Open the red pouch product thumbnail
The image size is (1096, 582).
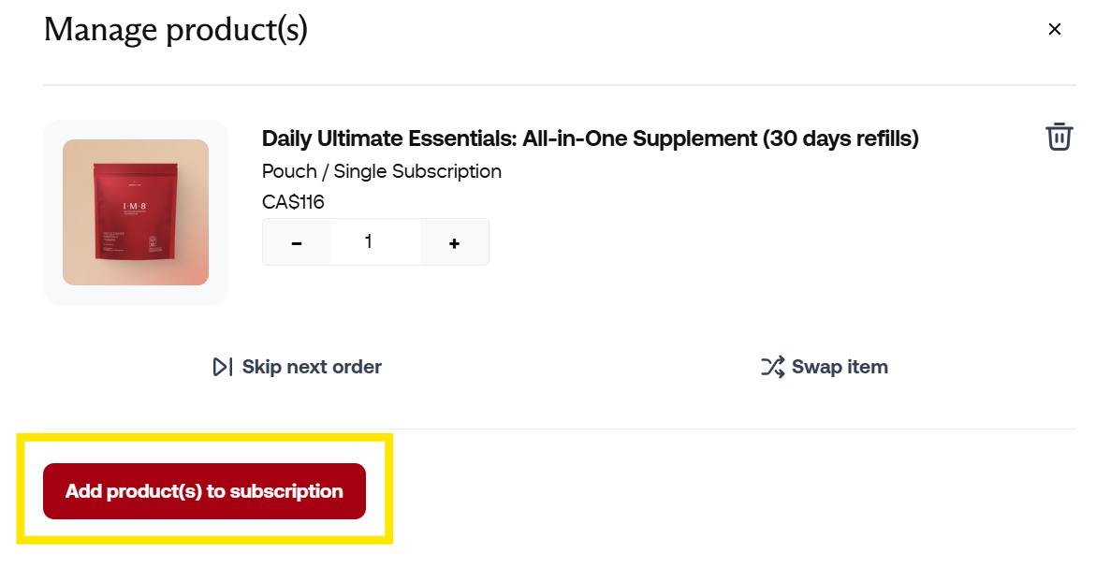point(136,211)
